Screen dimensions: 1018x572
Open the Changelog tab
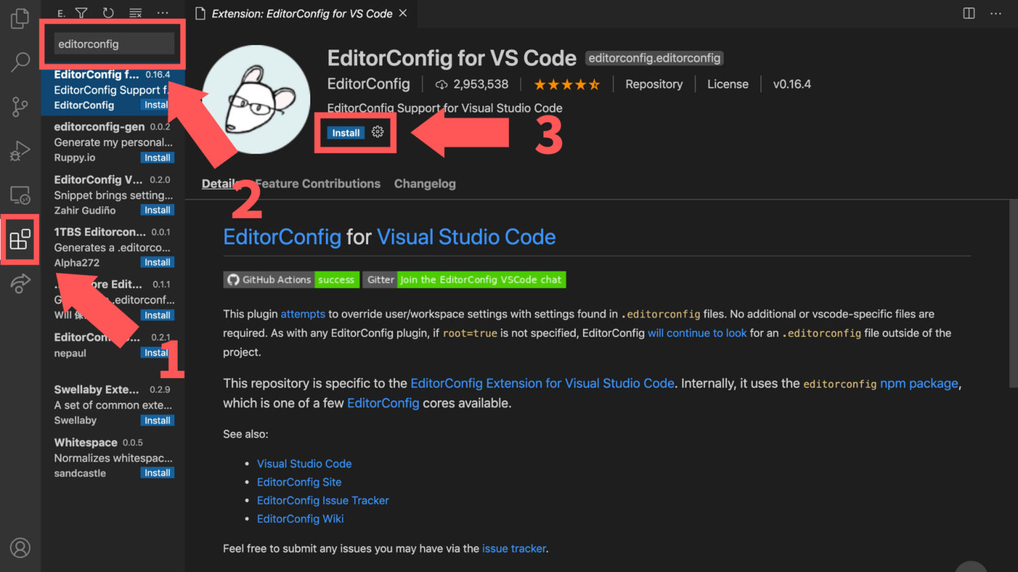point(425,183)
